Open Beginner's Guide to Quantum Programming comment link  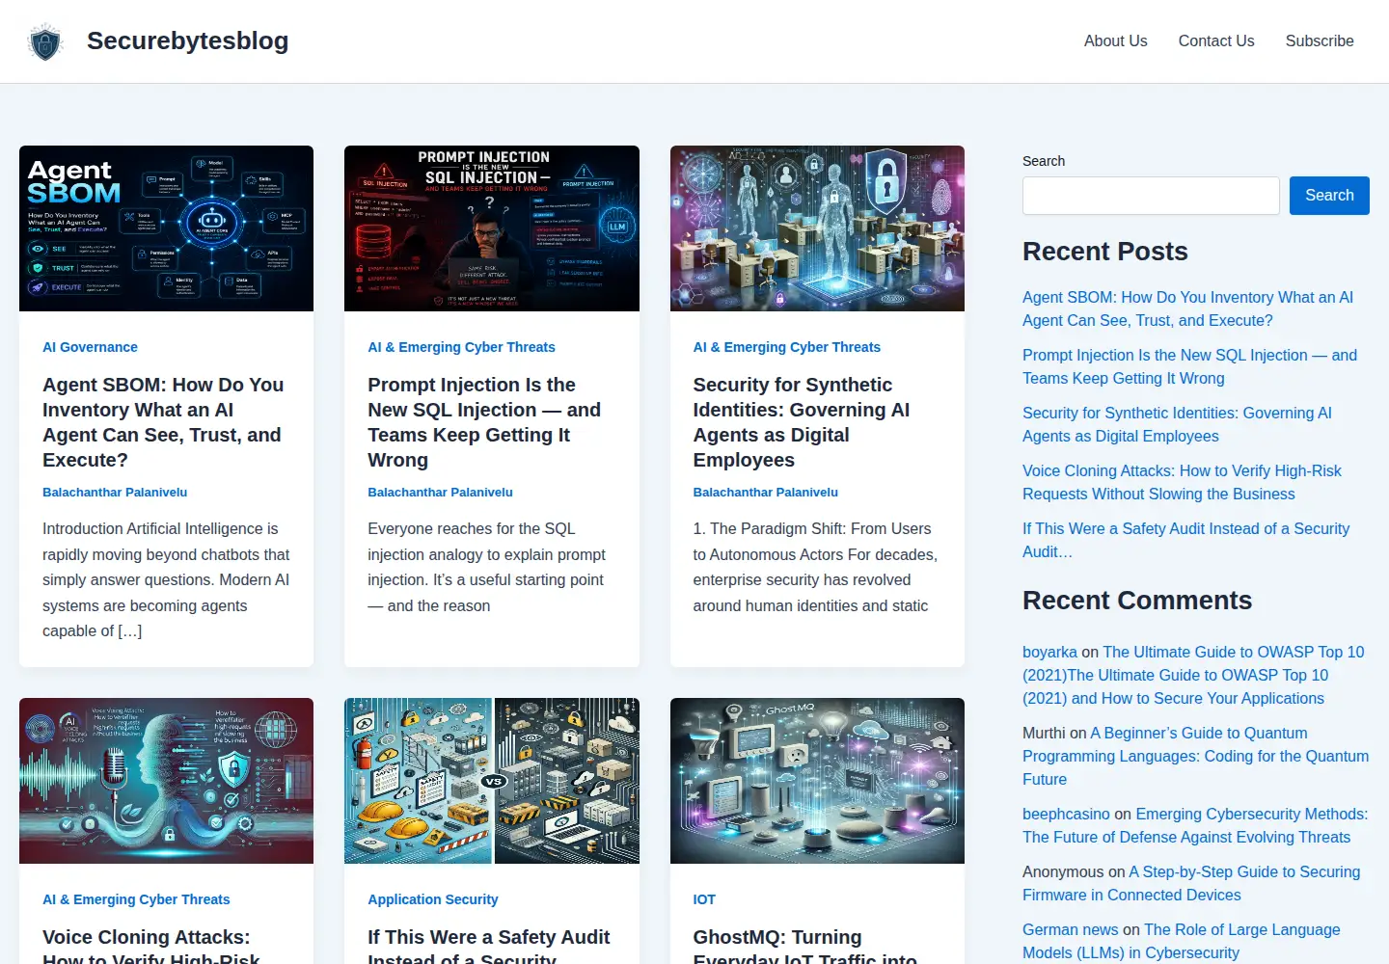pyautogui.click(x=1196, y=756)
